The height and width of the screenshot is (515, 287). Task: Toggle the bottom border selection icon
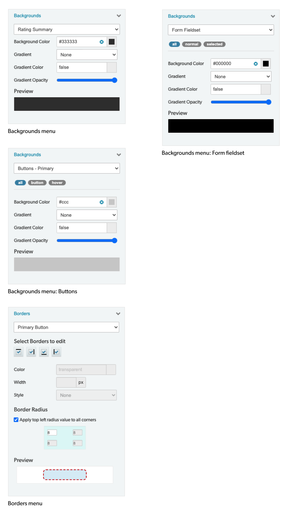tap(44, 352)
